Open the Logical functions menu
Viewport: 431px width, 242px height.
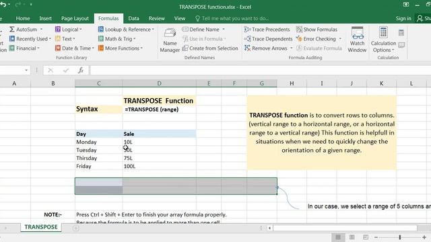[68, 30]
